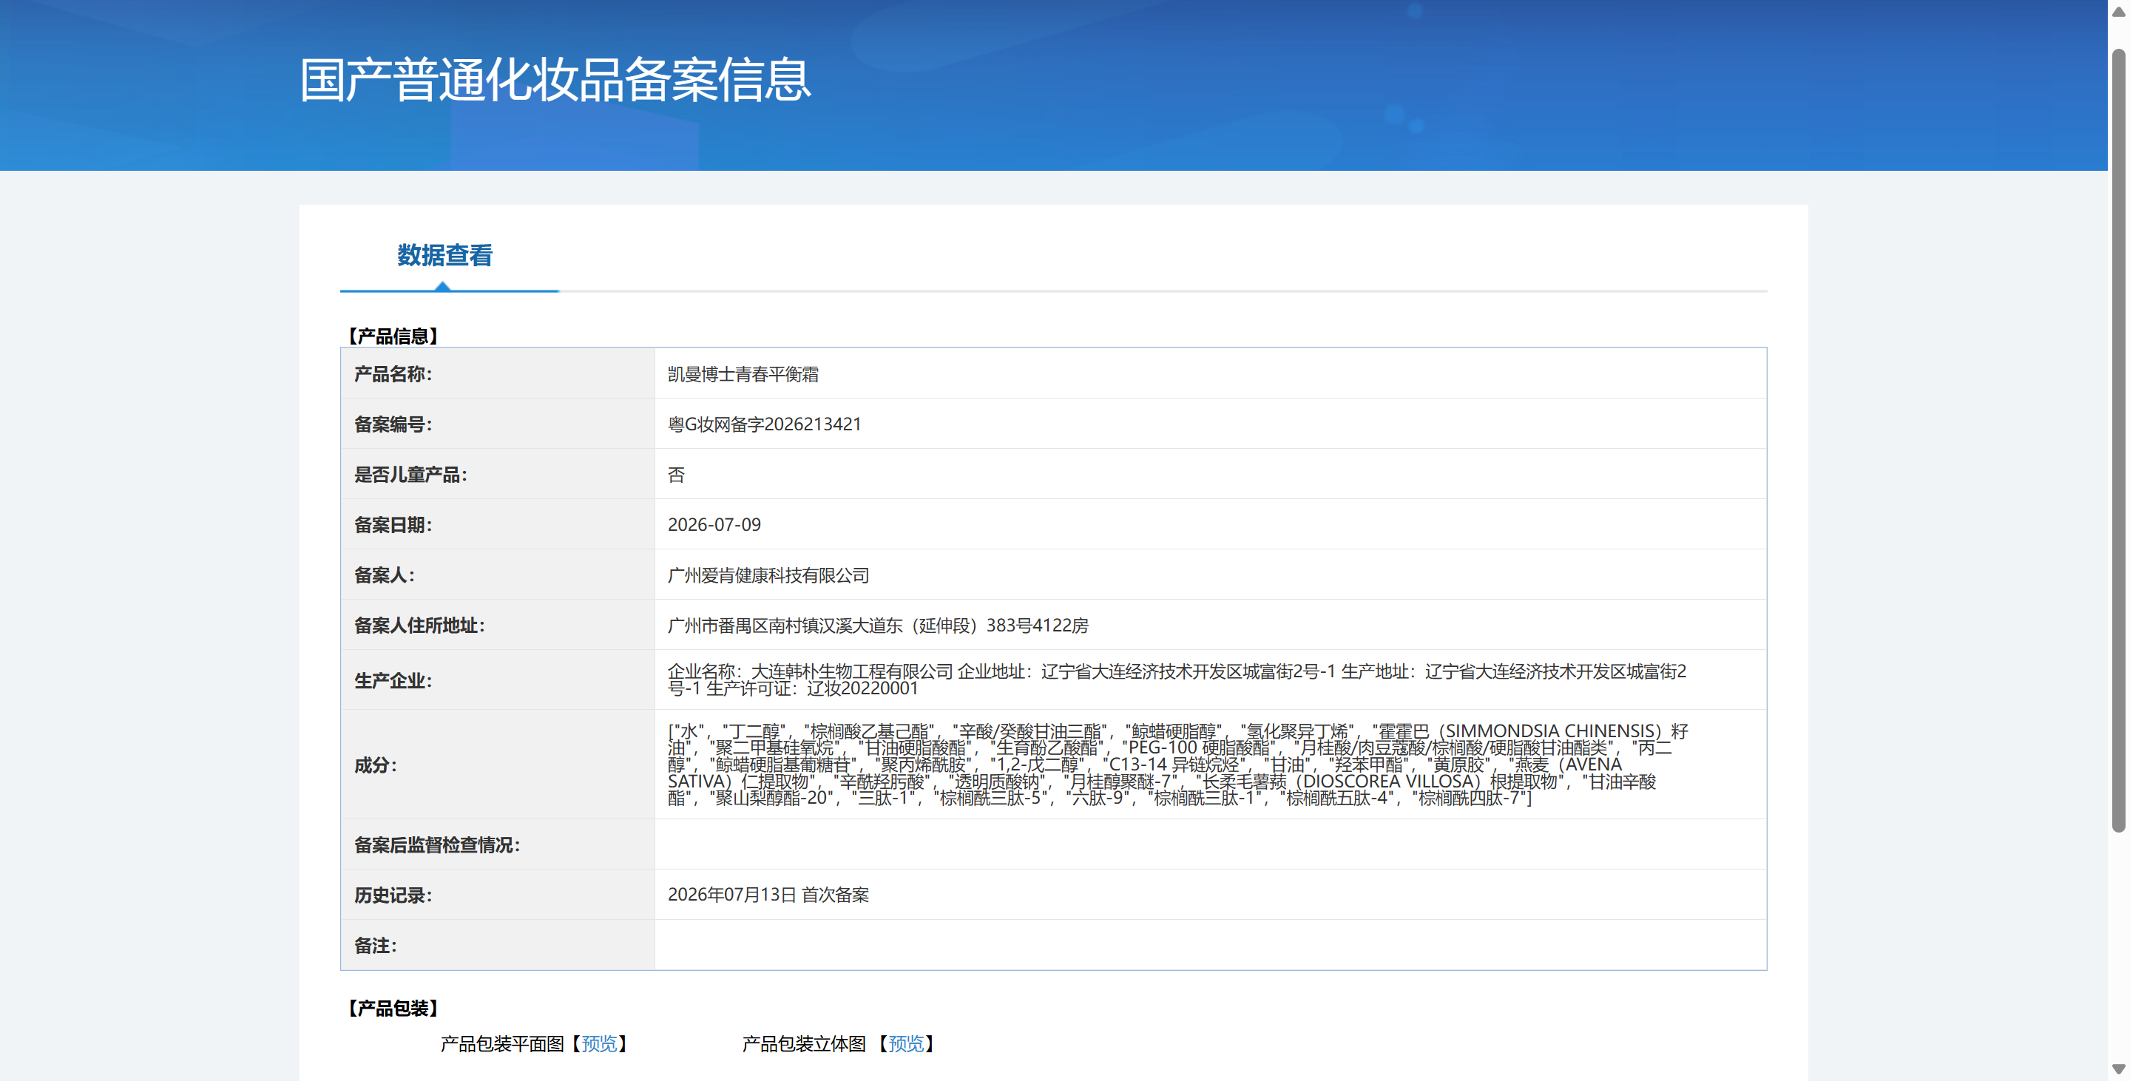Click the 备案编号: label cell
The image size is (2130, 1081).
click(498, 424)
